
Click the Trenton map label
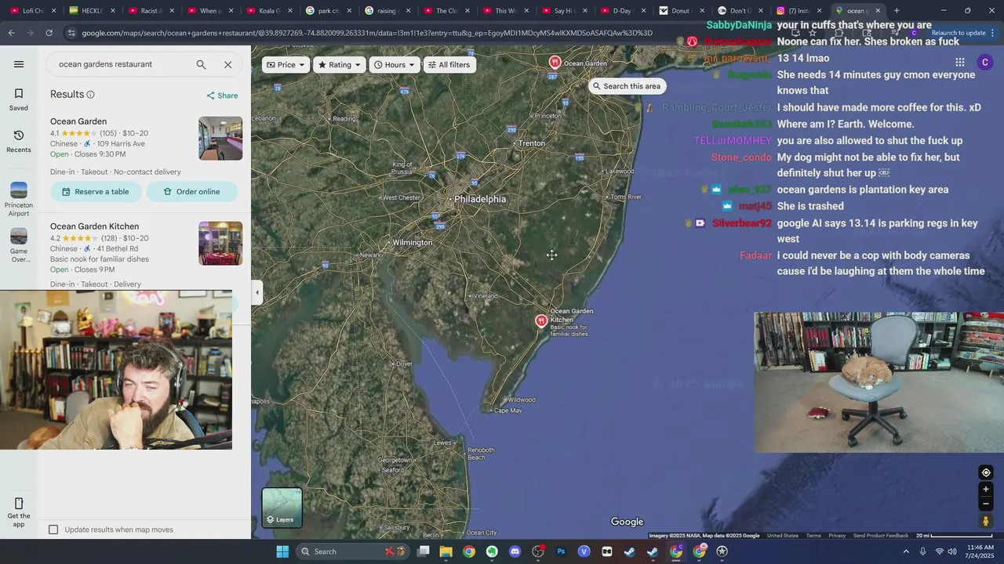pyautogui.click(x=532, y=143)
